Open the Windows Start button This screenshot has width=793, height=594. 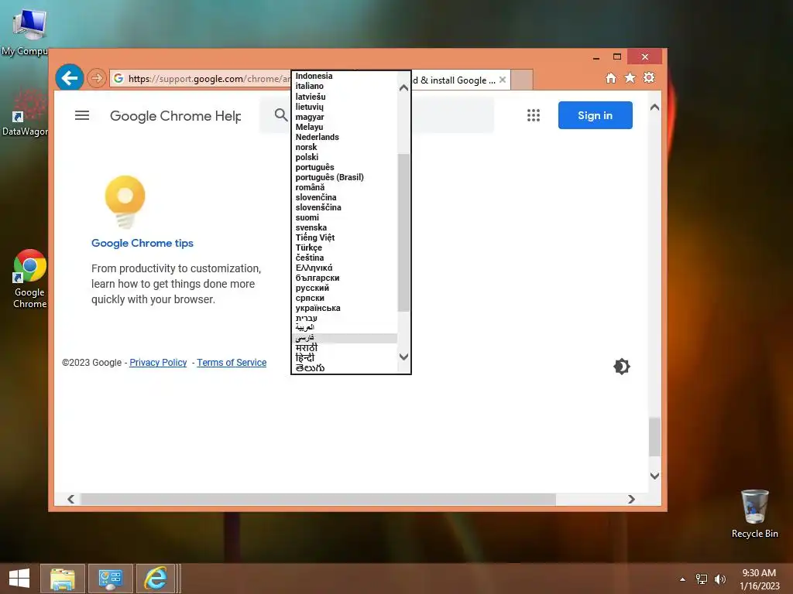click(x=19, y=579)
